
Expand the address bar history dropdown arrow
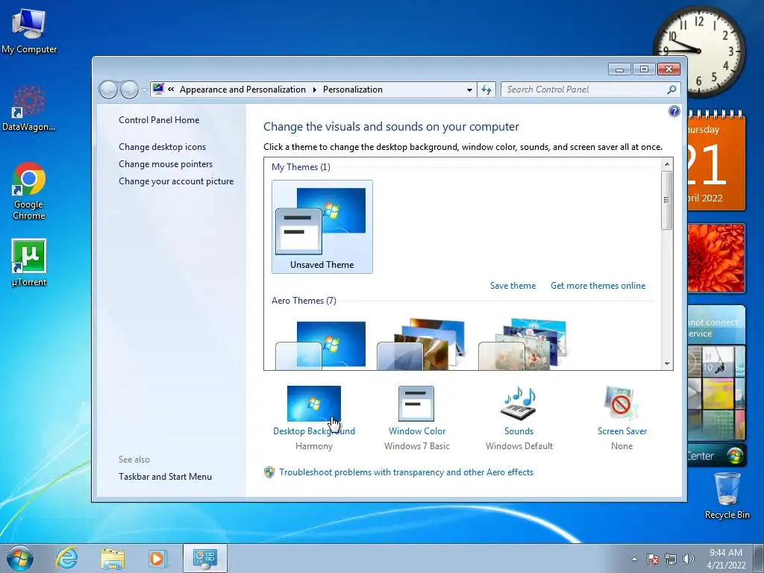(x=469, y=90)
